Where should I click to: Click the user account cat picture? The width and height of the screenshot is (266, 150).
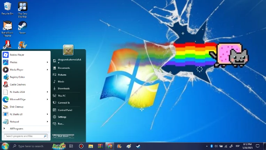tap(68, 50)
